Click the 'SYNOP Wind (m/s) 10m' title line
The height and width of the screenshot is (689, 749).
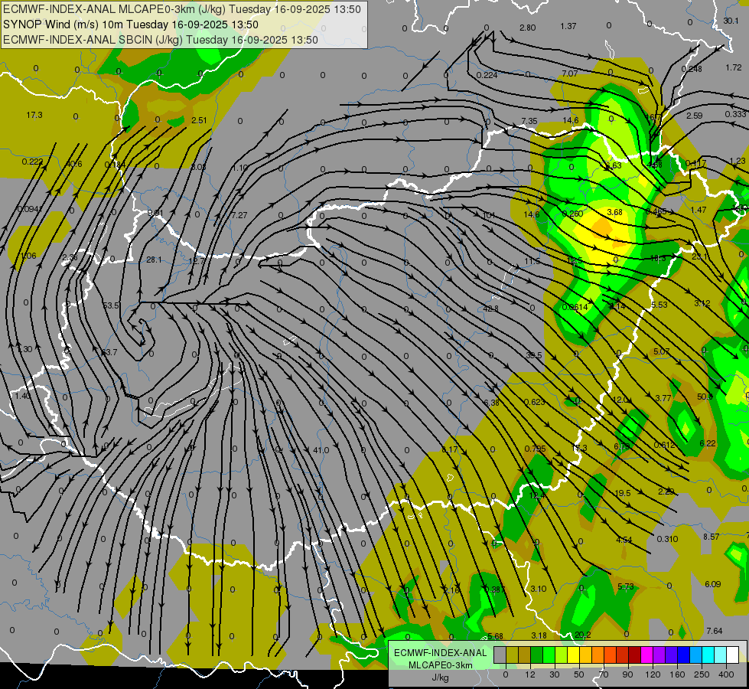63,24
